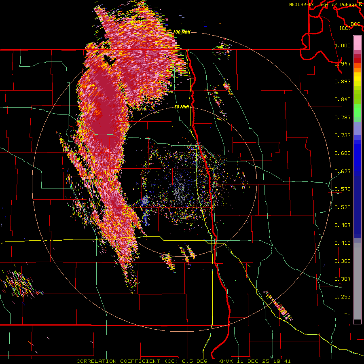The height and width of the screenshot is (364, 364).
Task: Click the 50 NMI range ring label
Action: coord(182,107)
